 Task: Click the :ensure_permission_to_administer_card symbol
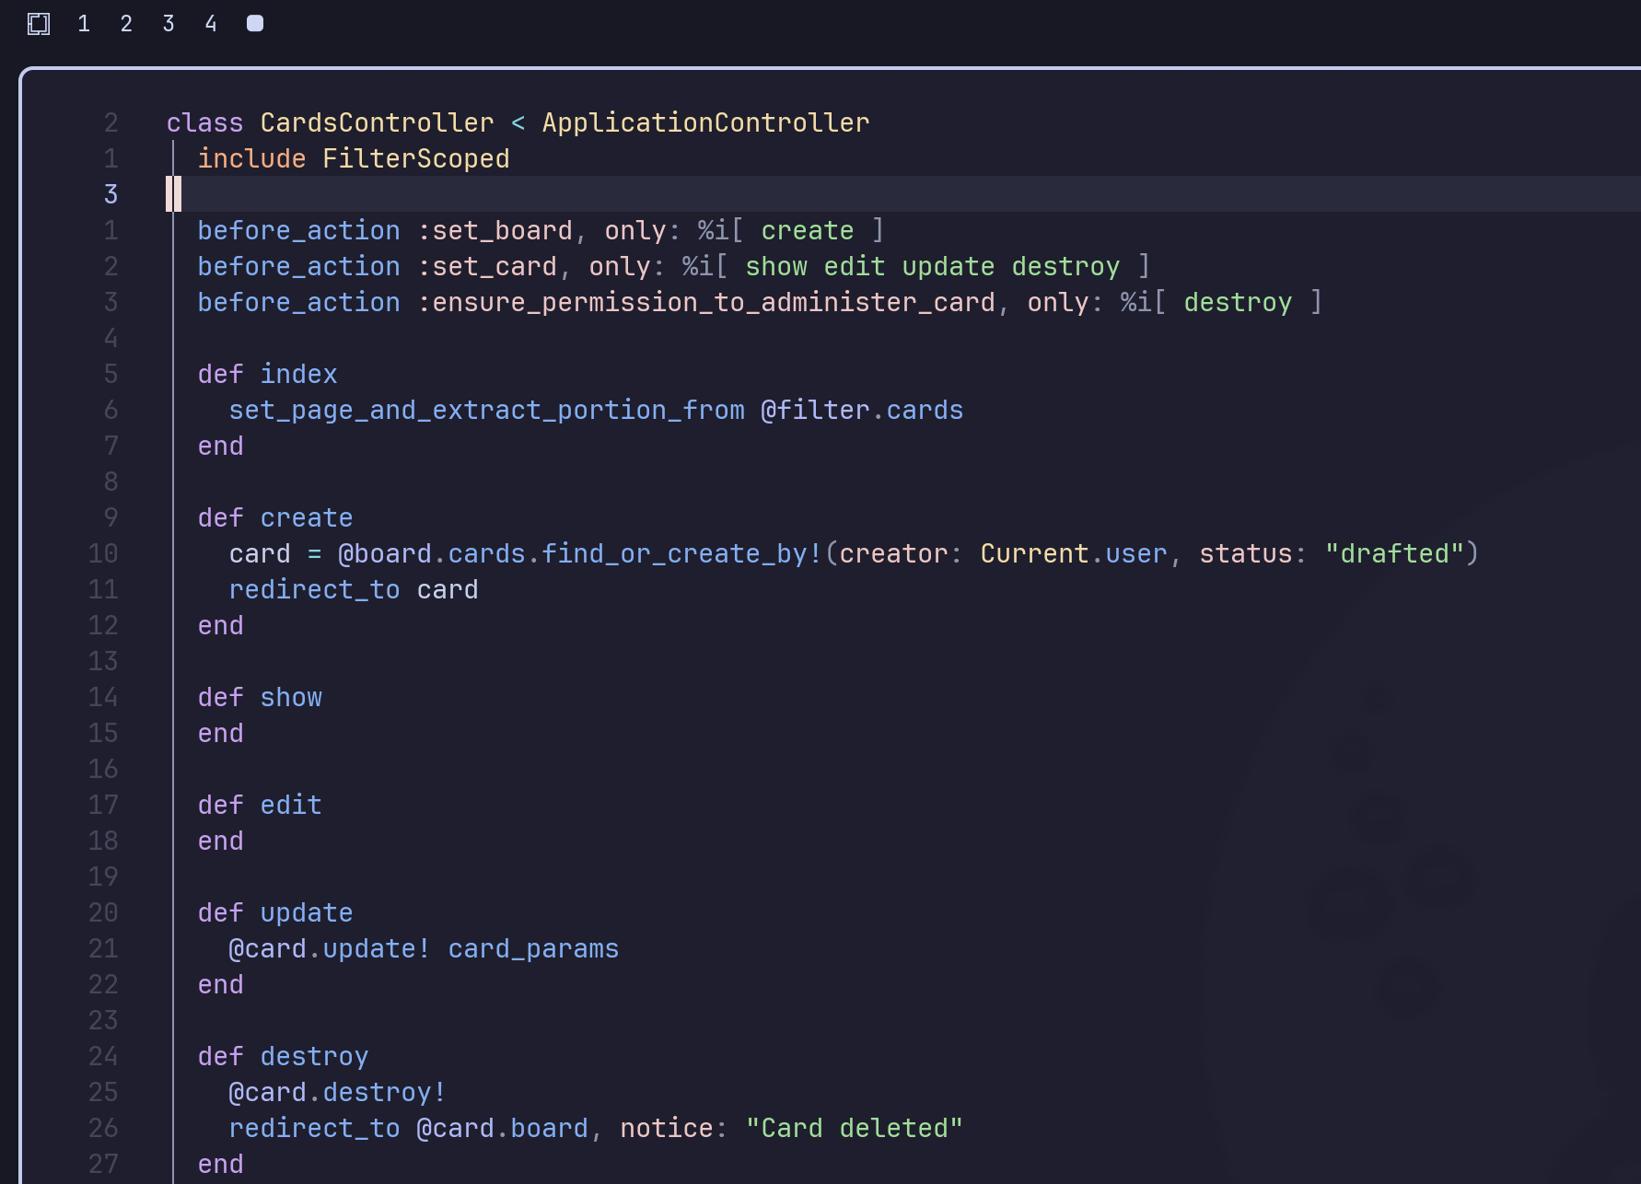tap(706, 302)
